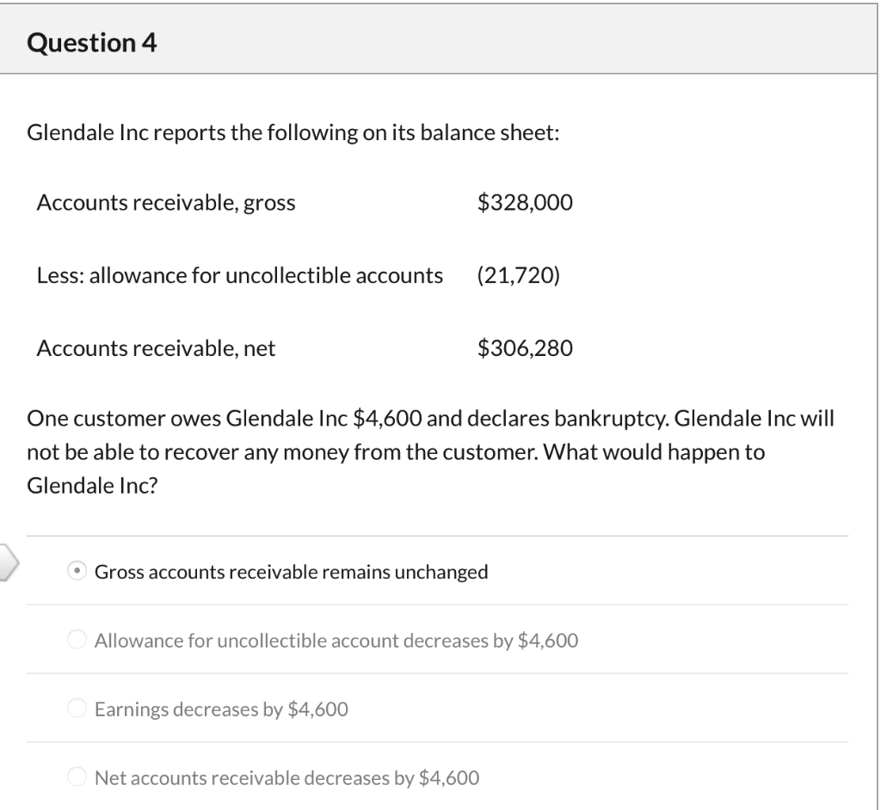This screenshot has height=810, width=881.
Task: Click the unselected radio circle beside "Earnings decreases"
Action: pyautogui.click(x=77, y=709)
